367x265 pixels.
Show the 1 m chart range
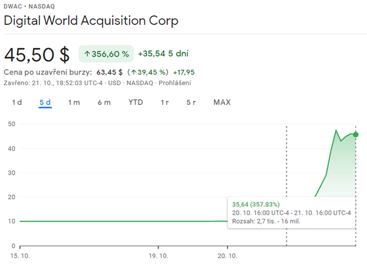tap(74, 103)
